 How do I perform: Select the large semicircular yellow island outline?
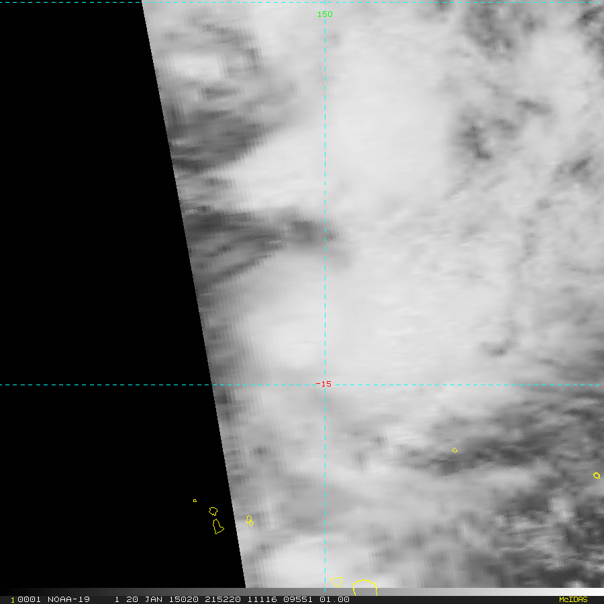(364, 587)
